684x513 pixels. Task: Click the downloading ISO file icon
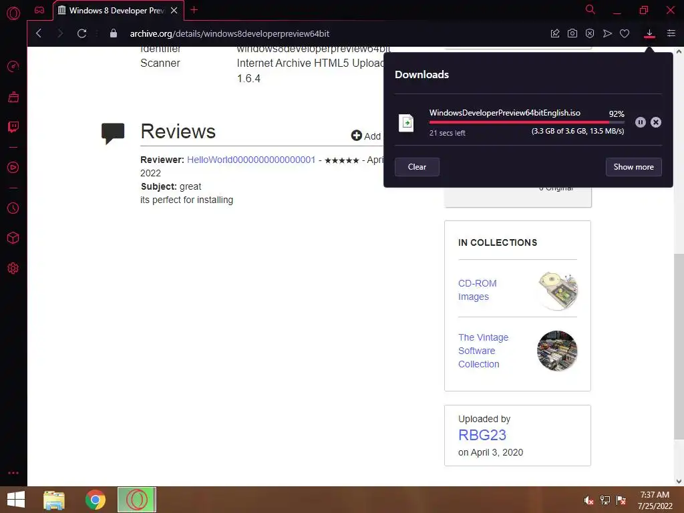tap(406, 123)
